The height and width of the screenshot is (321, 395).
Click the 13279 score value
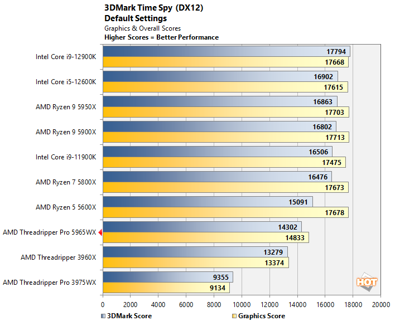[273, 252]
